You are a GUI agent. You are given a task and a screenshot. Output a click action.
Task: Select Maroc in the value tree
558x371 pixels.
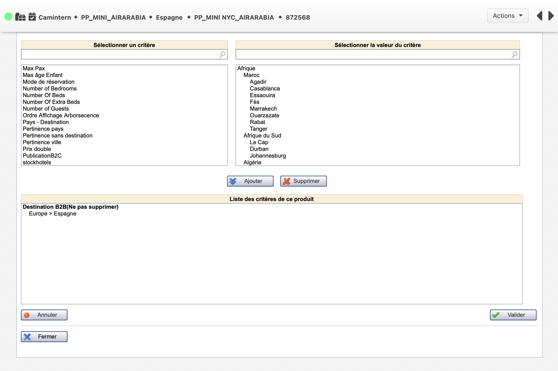(x=251, y=75)
